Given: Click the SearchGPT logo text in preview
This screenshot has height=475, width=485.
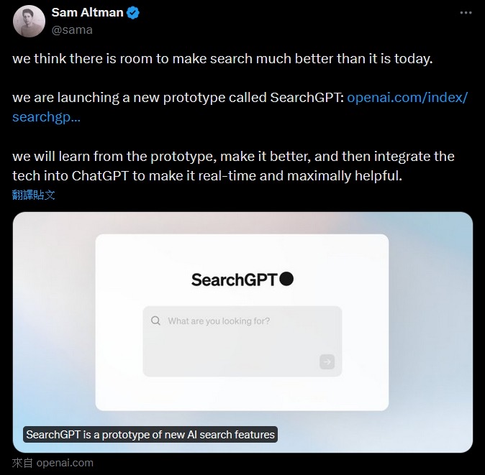Looking at the screenshot, I should click(234, 280).
